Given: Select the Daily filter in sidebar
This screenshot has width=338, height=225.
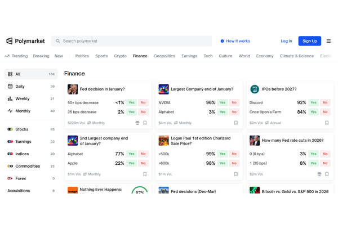Looking at the screenshot, I should [x=20, y=87].
